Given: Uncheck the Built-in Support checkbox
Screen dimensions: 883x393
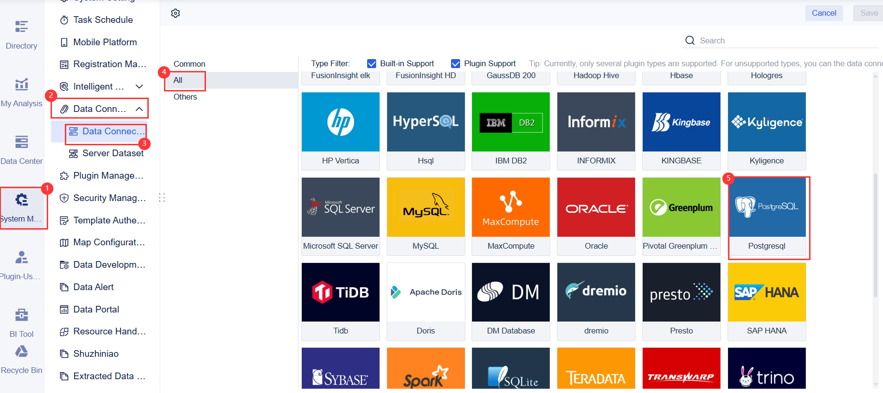Looking at the screenshot, I should [x=372, y=64].
